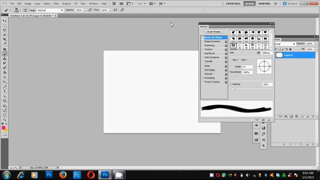Screen dimensions: 320x180
Task: Toggle the Brush panel from options bar
Action: coord(25,10)
